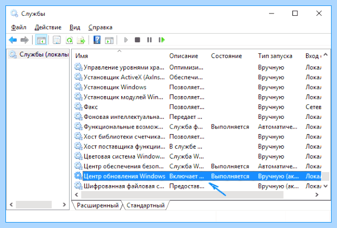Maximize the Службы window
The width and height of the screenshot is (337, 228).
point(295,14)
